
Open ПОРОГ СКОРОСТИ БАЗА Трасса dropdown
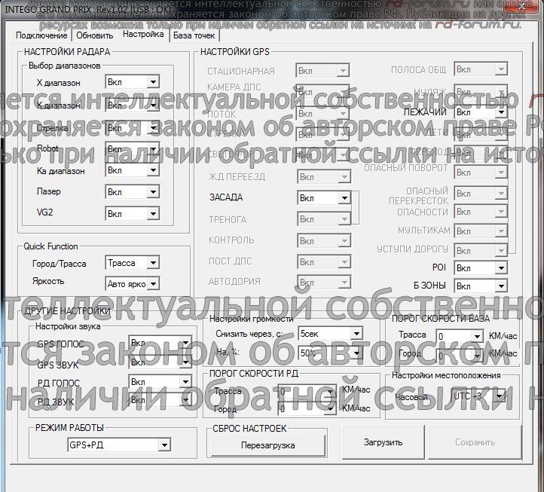(x=460, y=336)
